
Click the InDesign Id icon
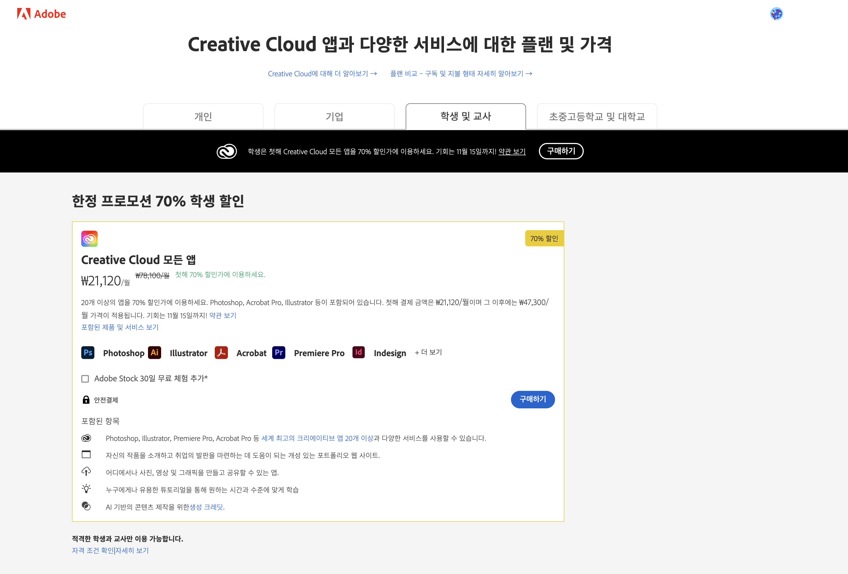pyautogui.click(x=358, y=352)
